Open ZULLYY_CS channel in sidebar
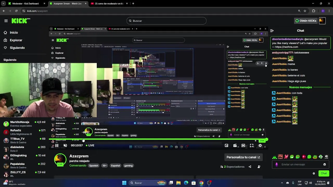 click(x=24, y=174)
